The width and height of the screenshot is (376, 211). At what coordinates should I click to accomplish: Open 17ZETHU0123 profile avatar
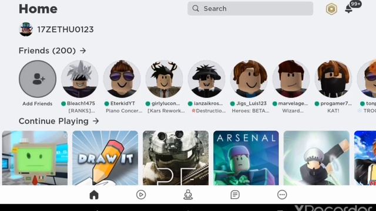26,29
